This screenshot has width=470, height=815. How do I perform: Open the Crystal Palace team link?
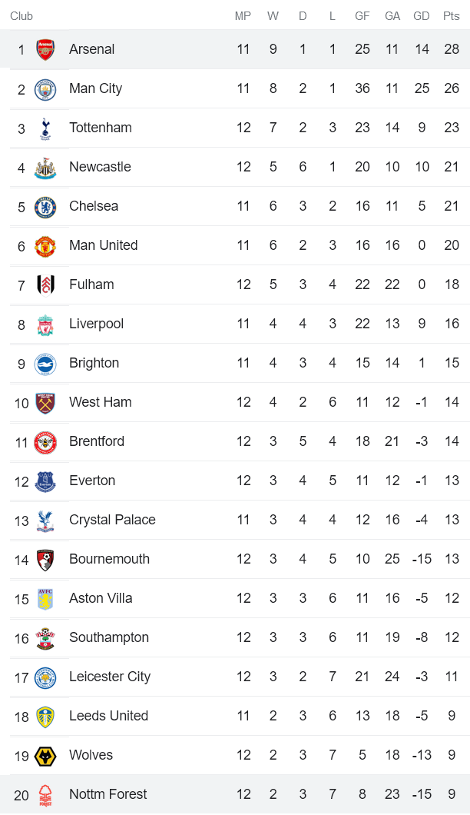pyautogui.click(x=112, y=520)
